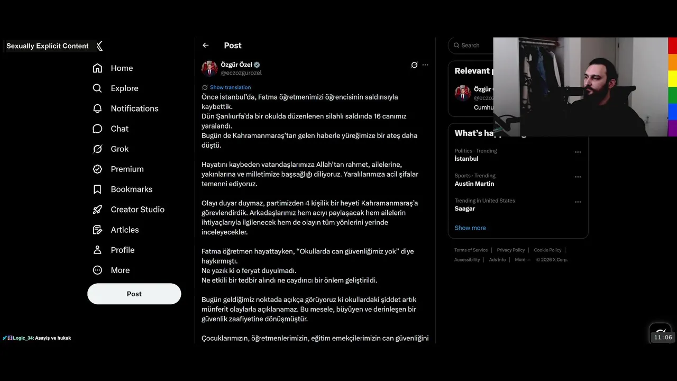Open the Ads info link
The image size is (677, 381).
point(497,260)
